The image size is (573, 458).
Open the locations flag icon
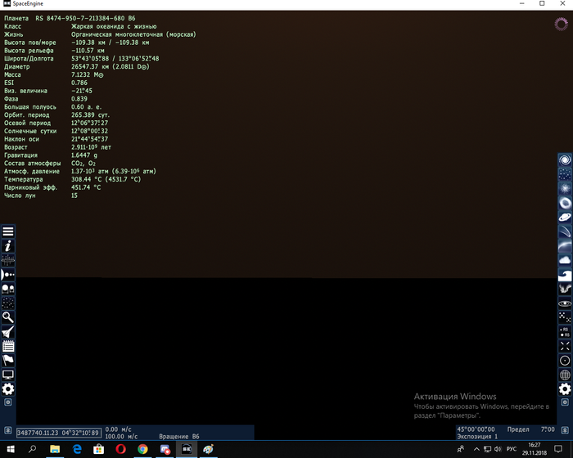tap(8, 360)
